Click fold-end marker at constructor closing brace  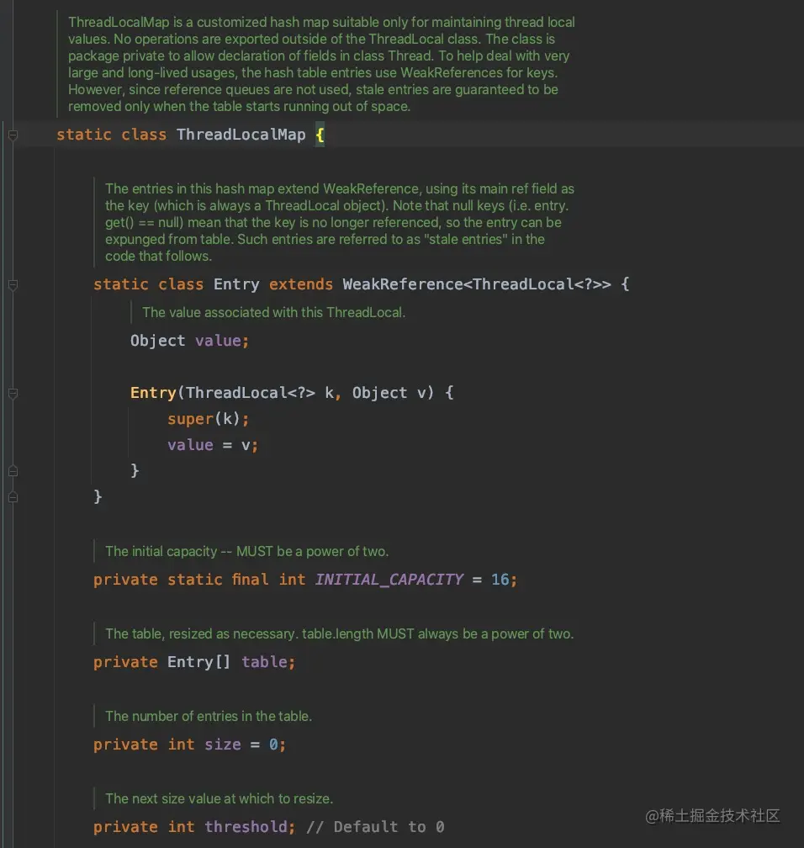tap(13, 471)
